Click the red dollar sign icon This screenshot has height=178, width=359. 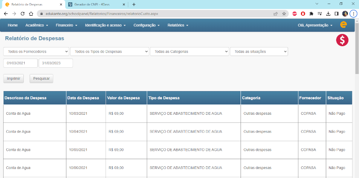pos(342,40)
